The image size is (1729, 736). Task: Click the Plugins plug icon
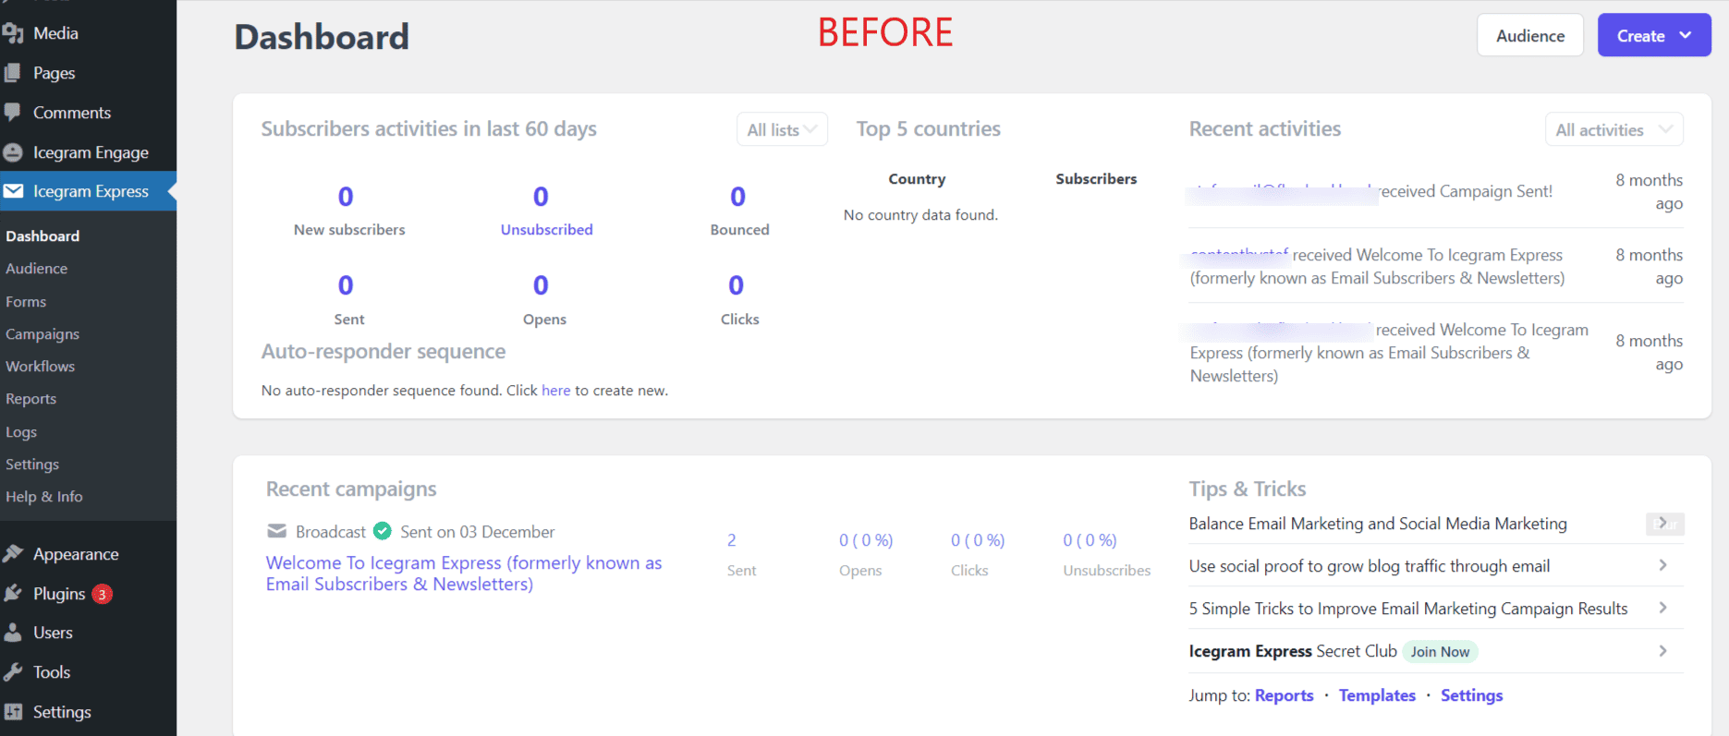(x=13, y=594)
